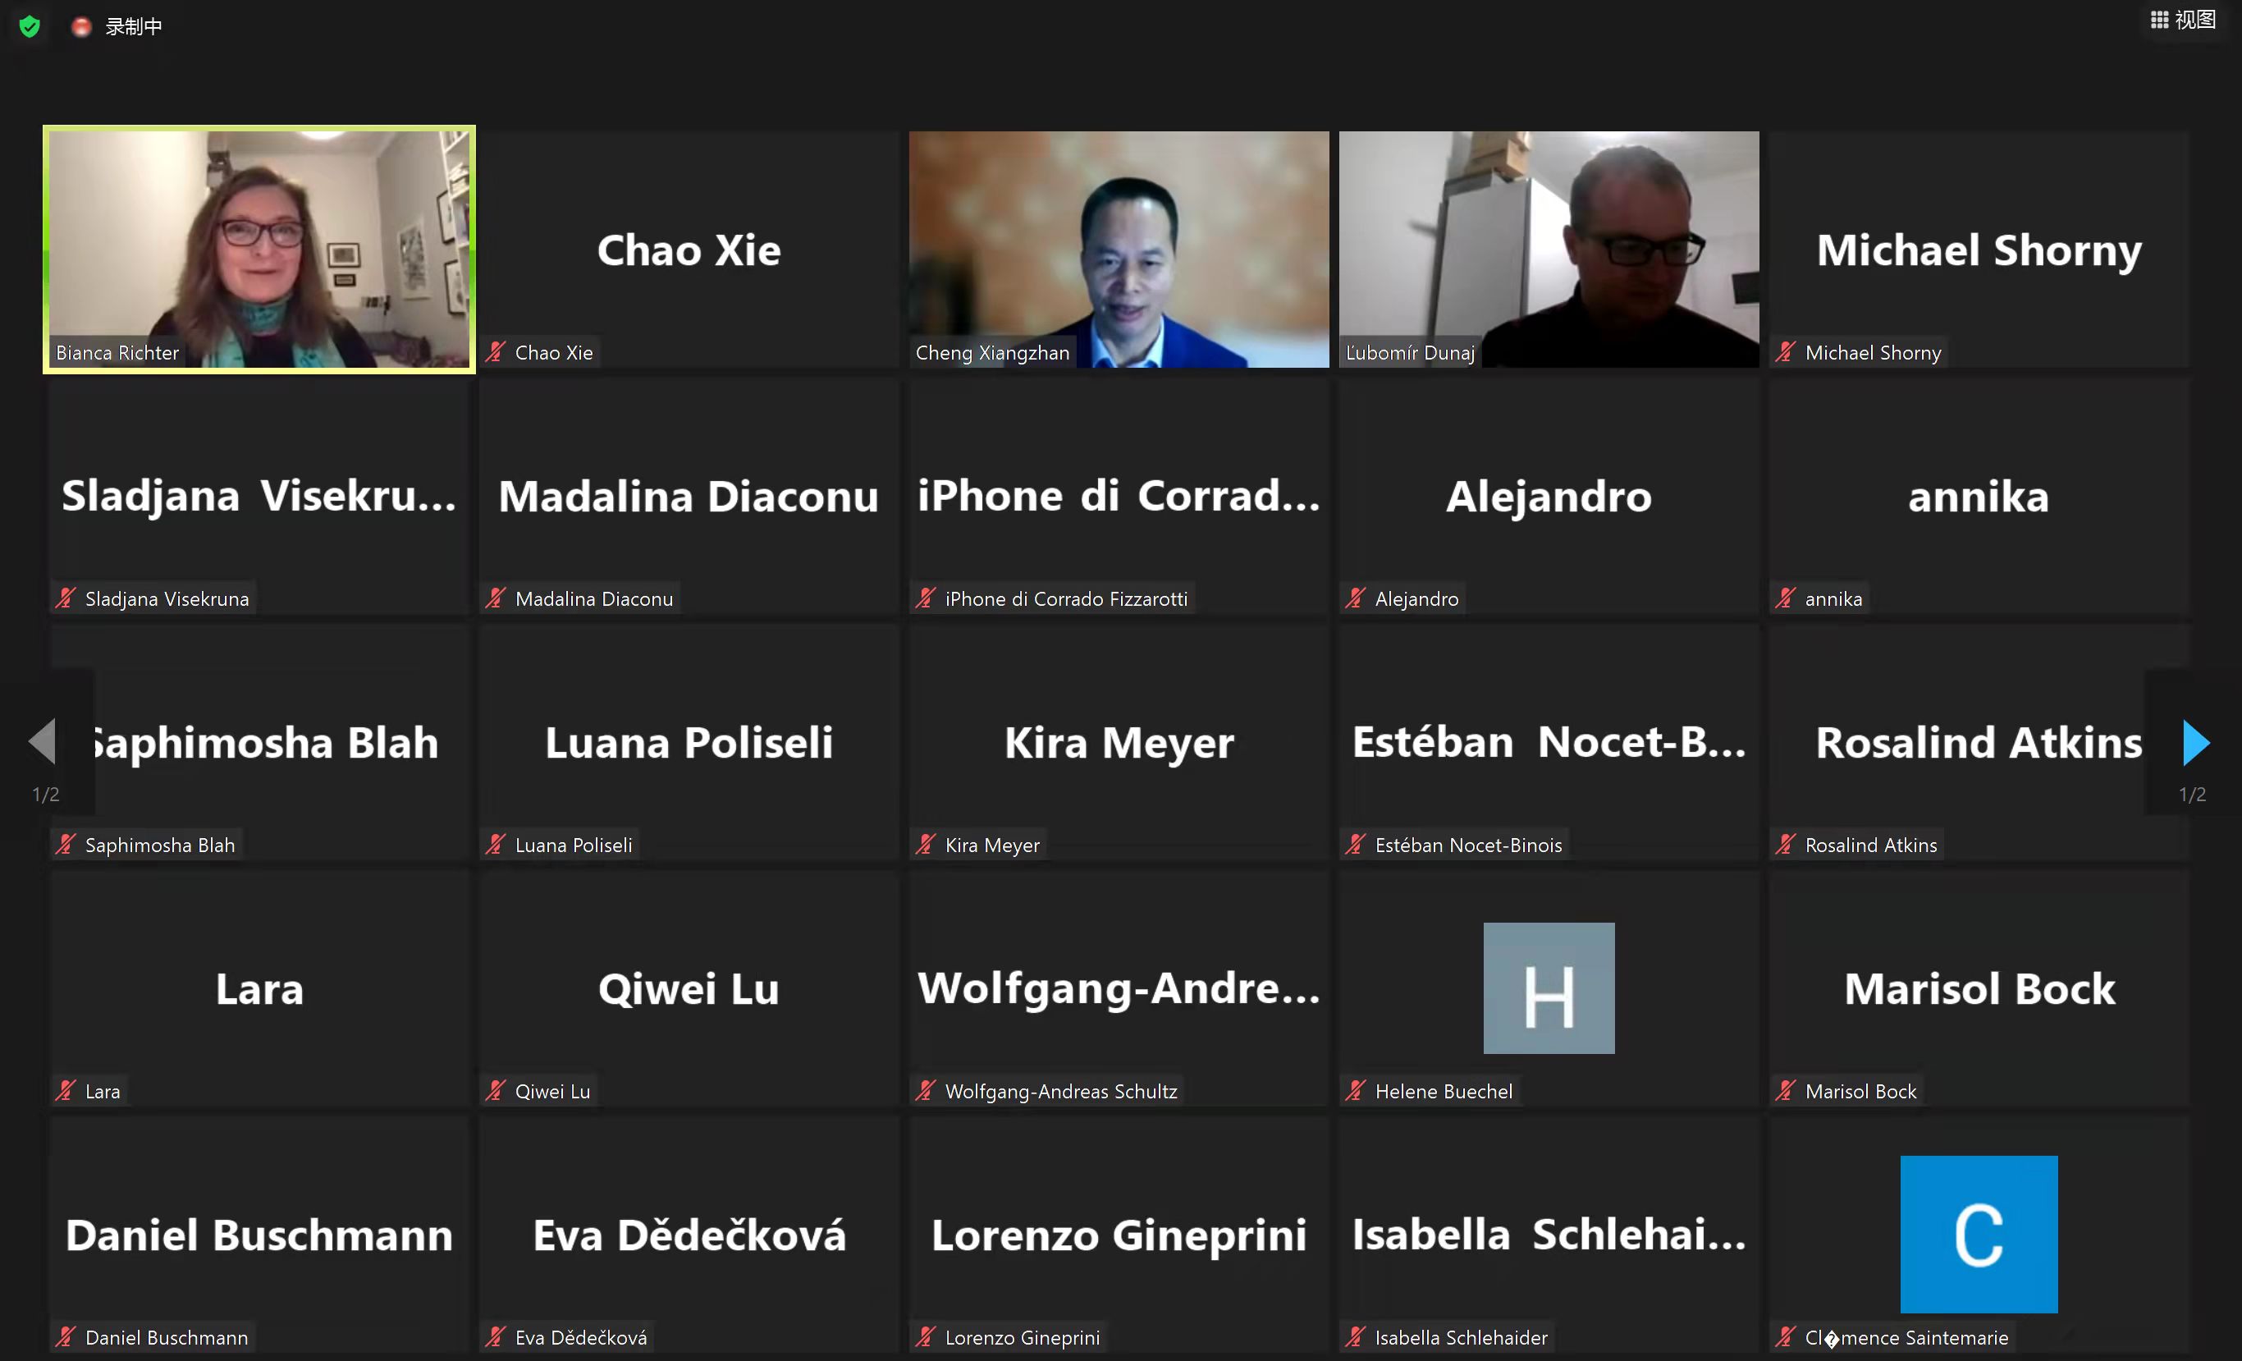Go to previous participants page arrow

pos(42,741)
